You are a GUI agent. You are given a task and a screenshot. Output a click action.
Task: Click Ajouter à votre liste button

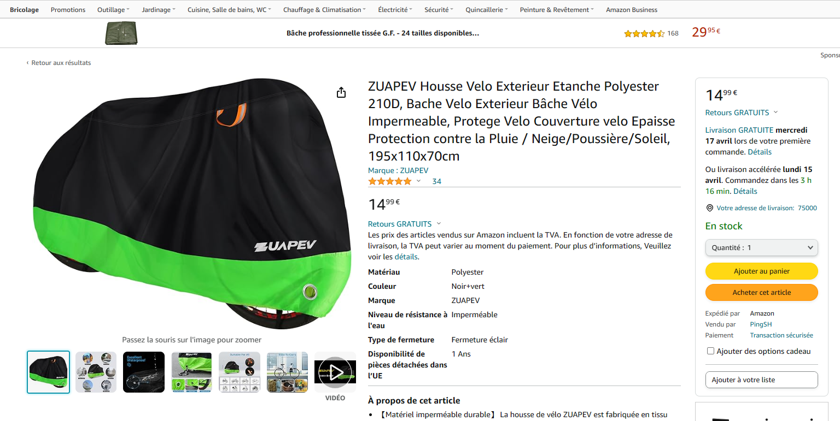tap(762, 380)
